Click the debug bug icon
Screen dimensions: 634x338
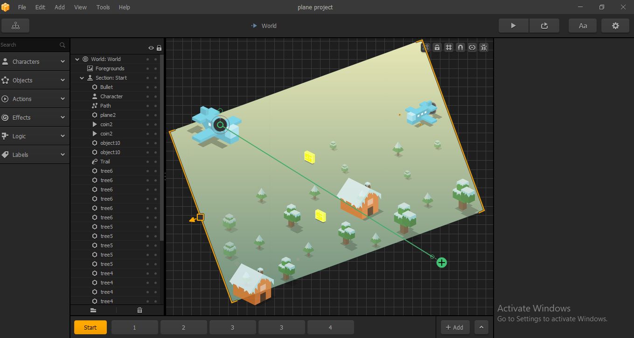click(x=484, y=47)
